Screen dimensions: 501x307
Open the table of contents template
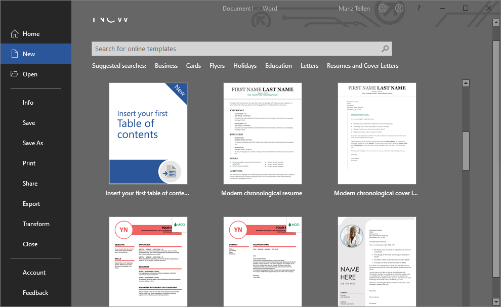148,134
